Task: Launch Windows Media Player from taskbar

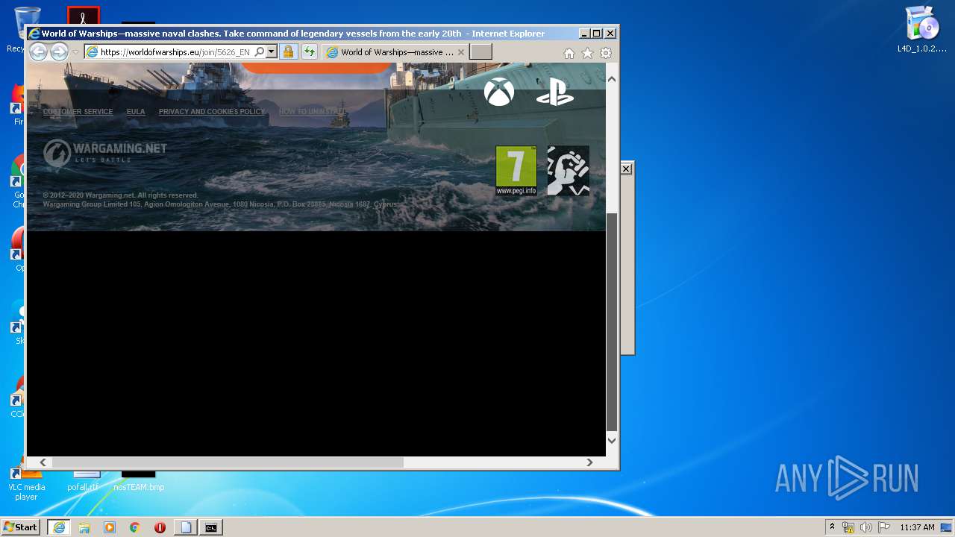Action: coord(110,527)
